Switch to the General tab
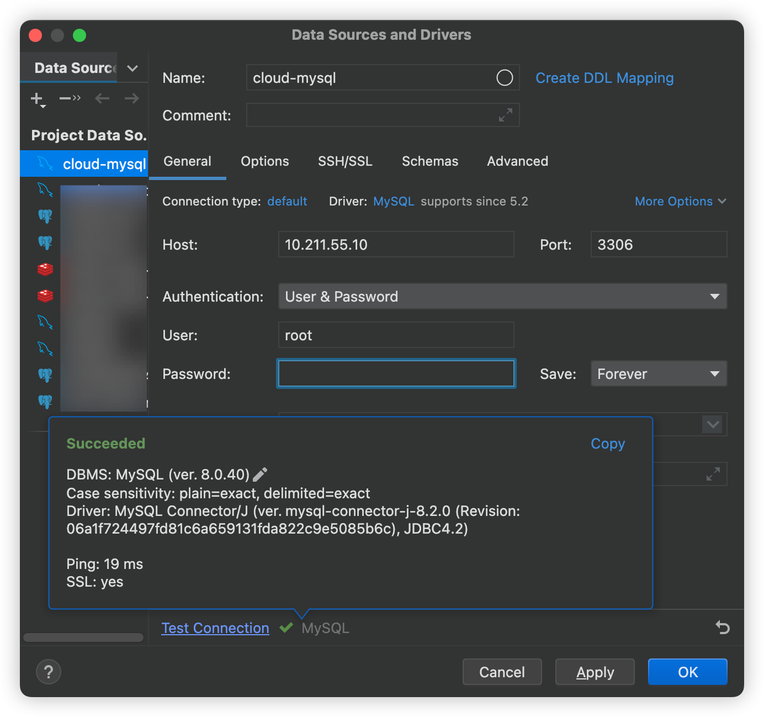The image size is (764, 717). coord(188,161)
